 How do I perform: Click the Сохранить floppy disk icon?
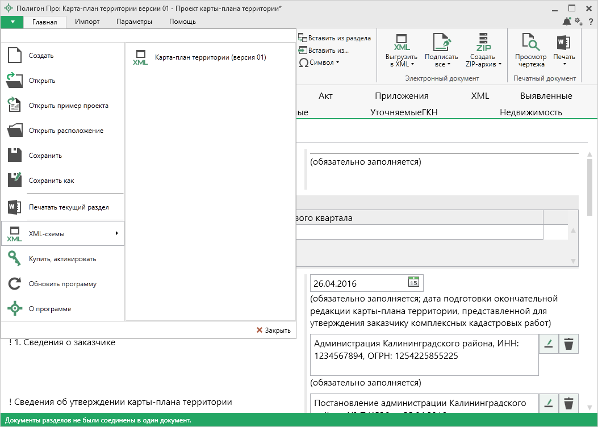(x=15, y=156)
